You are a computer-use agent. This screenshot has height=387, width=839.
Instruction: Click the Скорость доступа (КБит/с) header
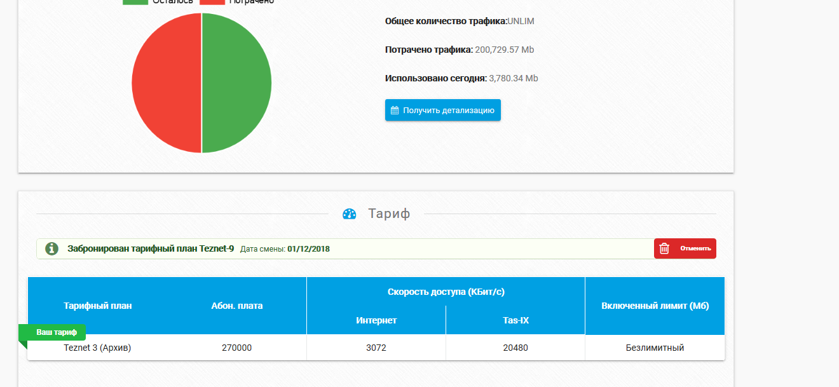pos(446,292)
